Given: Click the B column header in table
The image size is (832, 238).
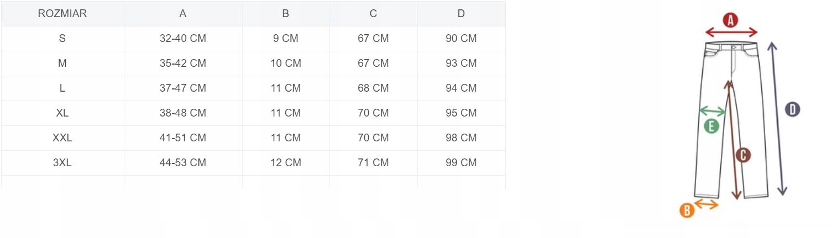Looking at the screenshot, I should coord(286,14).
